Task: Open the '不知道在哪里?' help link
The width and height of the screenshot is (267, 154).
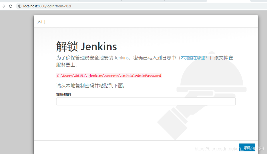Action: pos(194,58)
